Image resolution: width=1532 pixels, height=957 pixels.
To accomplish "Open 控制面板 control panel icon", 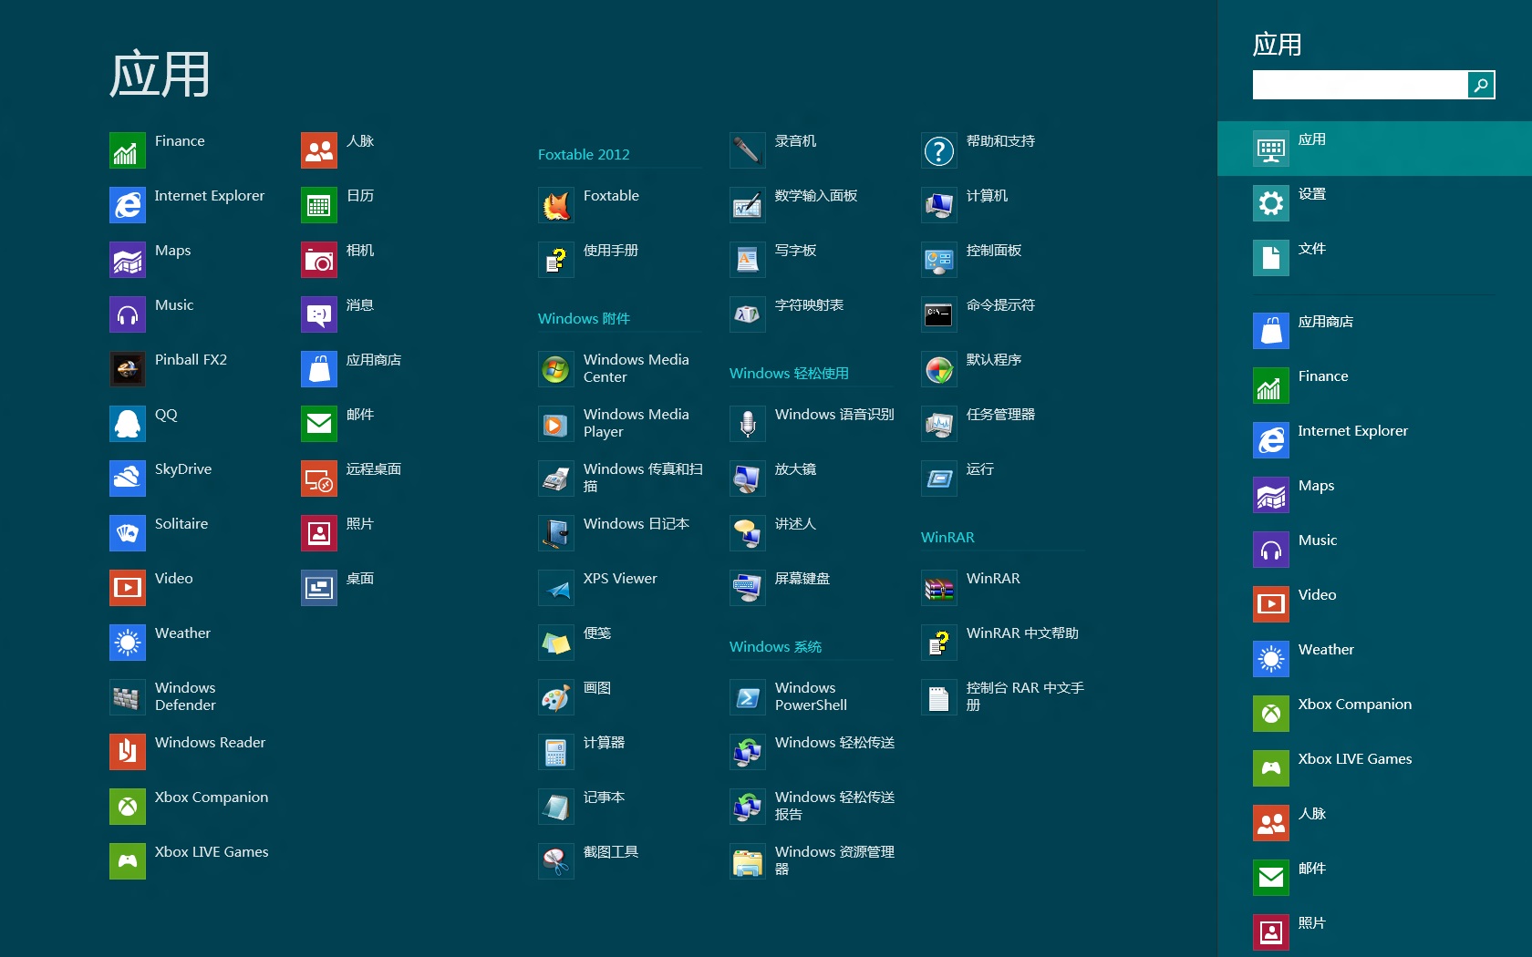I will [939, 260].
